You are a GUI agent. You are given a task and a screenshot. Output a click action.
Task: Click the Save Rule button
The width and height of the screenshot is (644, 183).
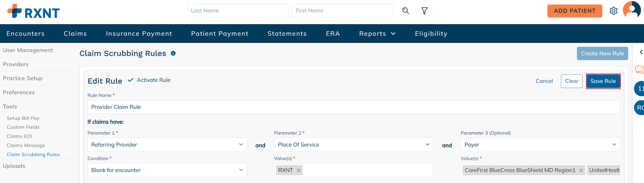click(x=603, y=81)
